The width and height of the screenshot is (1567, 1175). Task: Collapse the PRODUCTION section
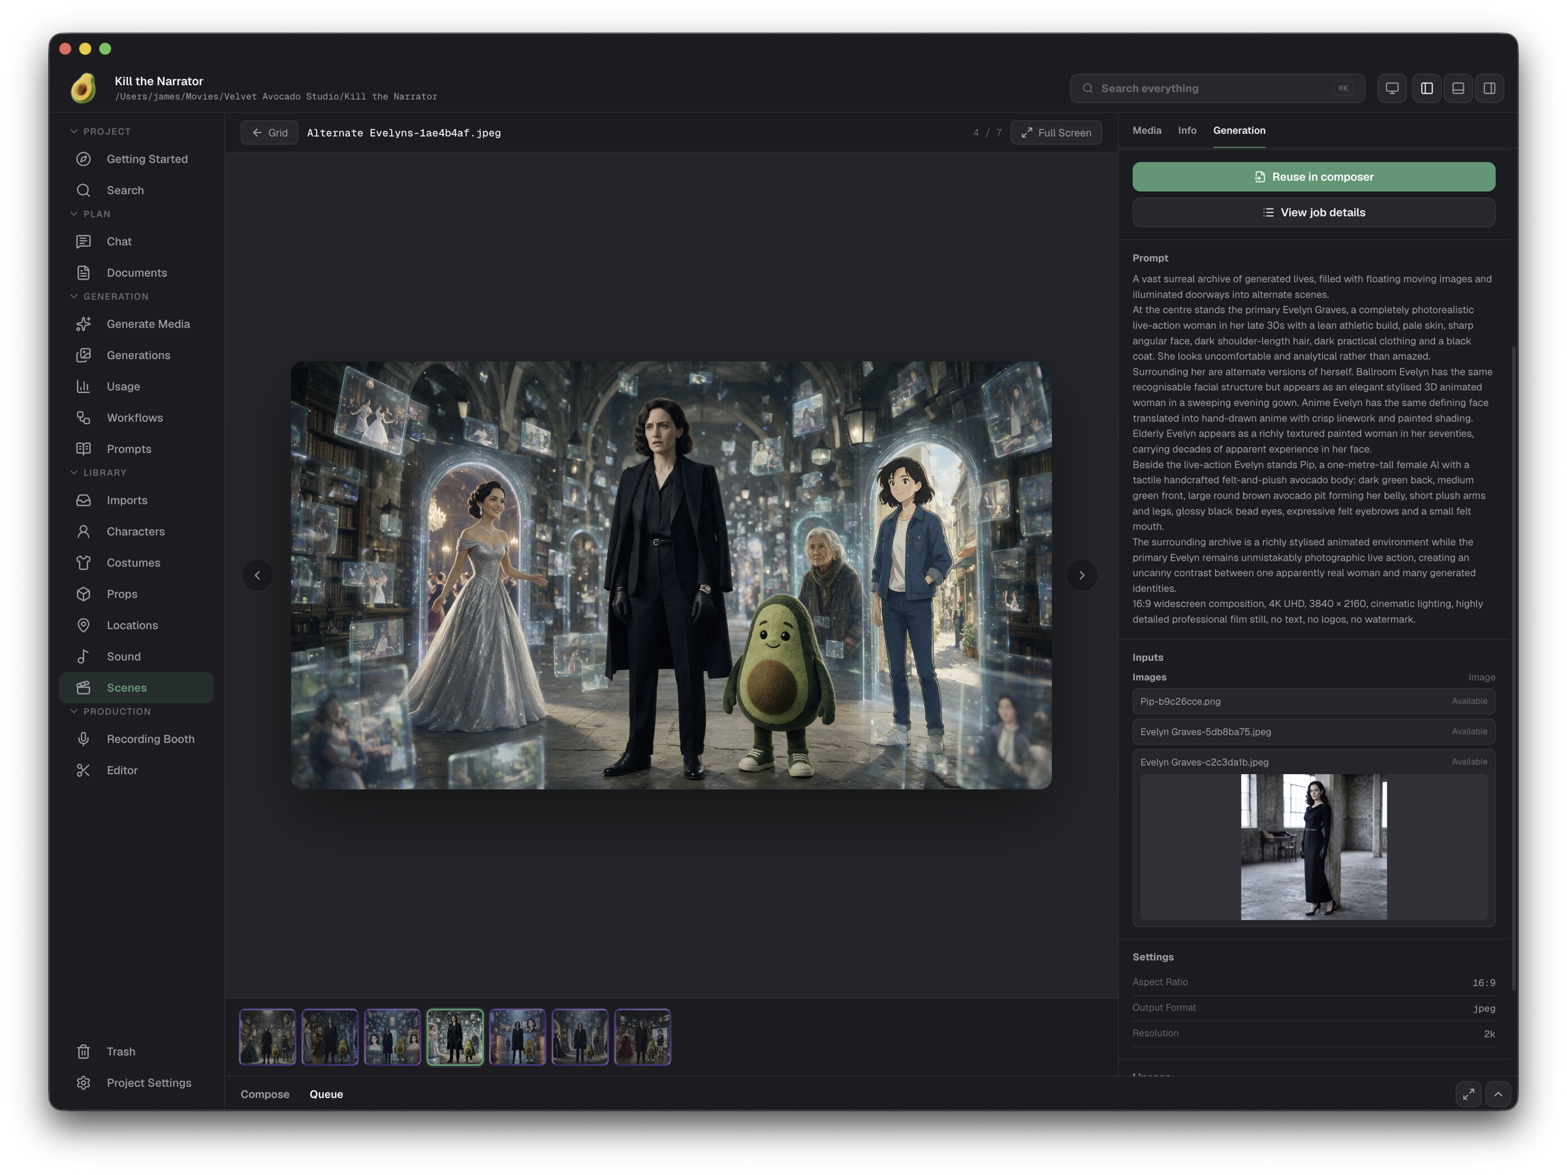[x=110, y=711]
